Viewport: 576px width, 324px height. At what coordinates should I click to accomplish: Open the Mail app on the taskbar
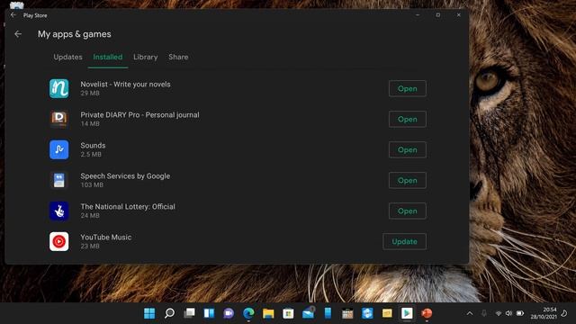[308, 313]
